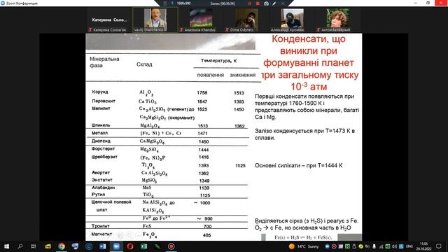The height and width of the screenshot is (252, 448).
Task: Open the notification center icon
Action: coord(439,246)
